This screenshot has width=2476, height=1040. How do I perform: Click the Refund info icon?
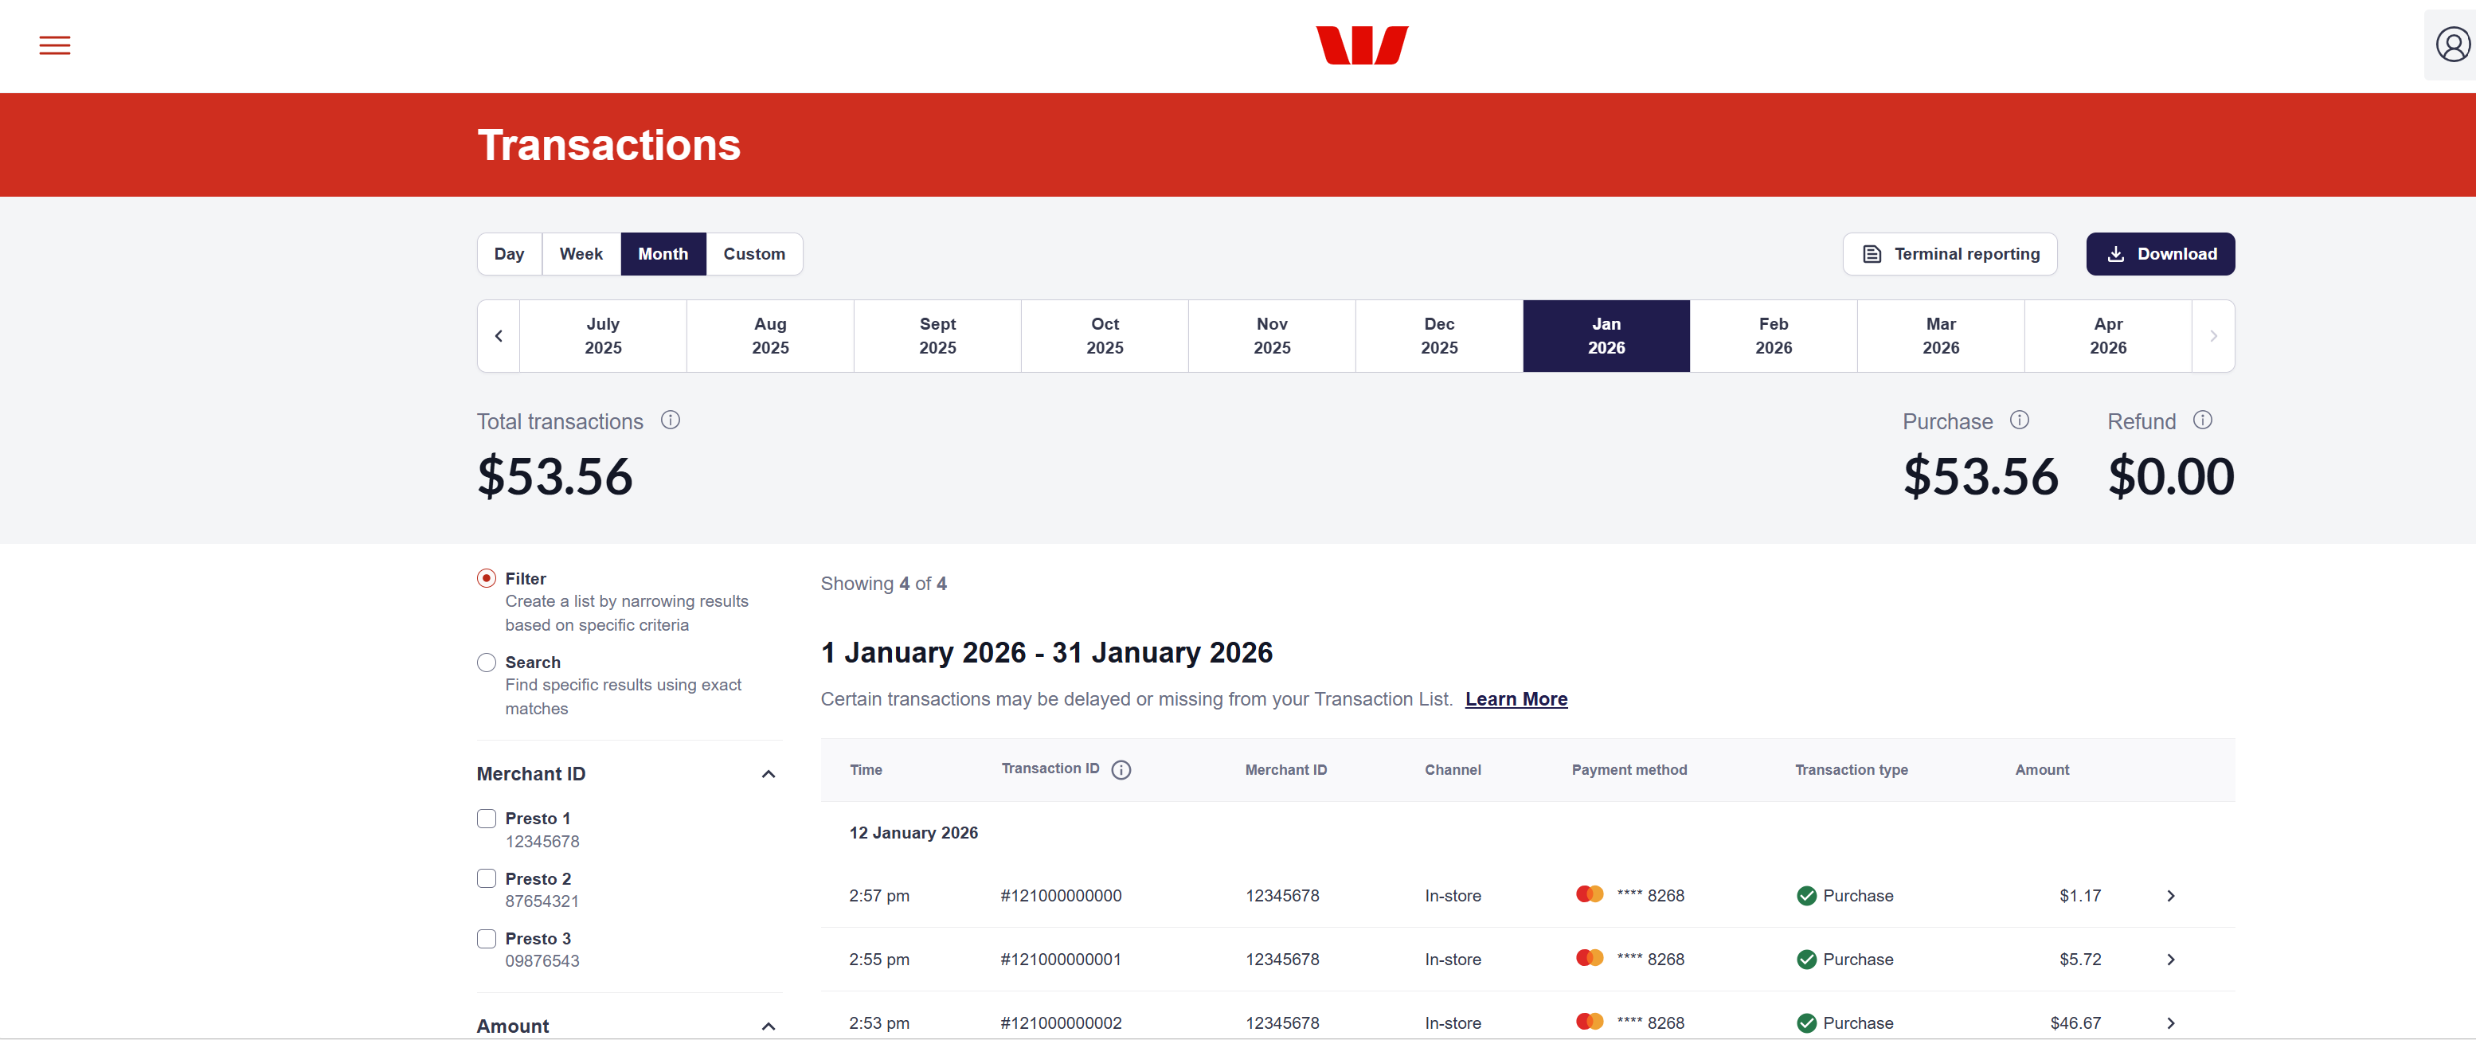click(x=2202, y=420)
